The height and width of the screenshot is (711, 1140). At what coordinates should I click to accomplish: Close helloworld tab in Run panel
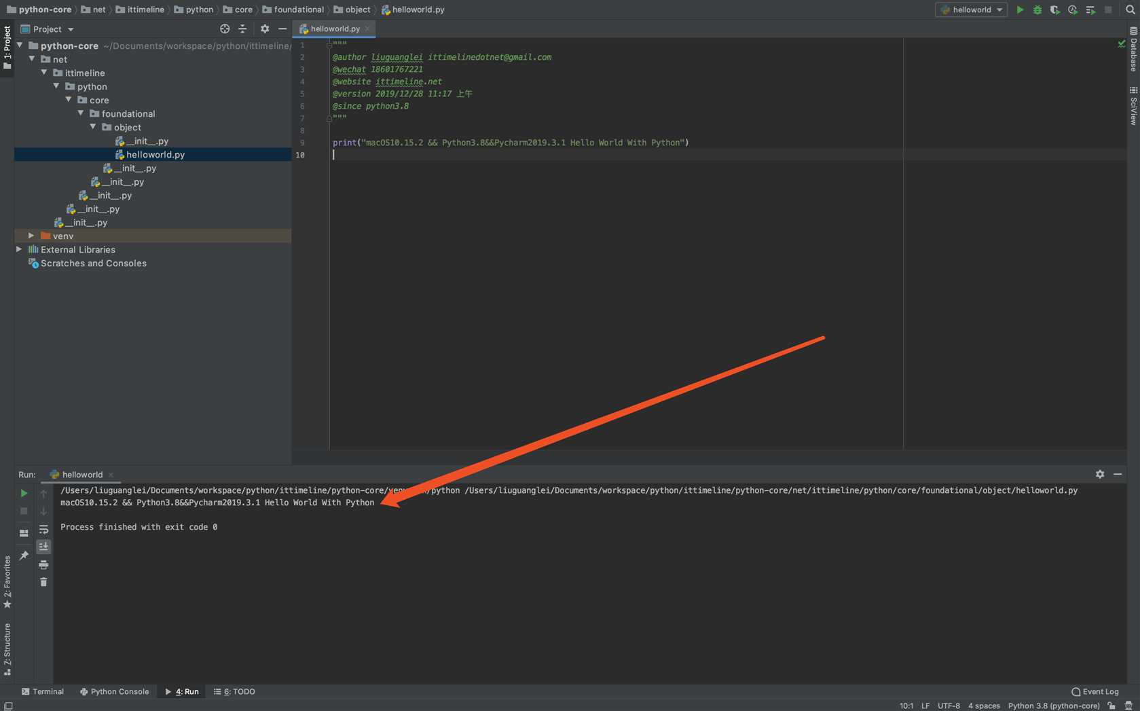click(x=111, y=474)
